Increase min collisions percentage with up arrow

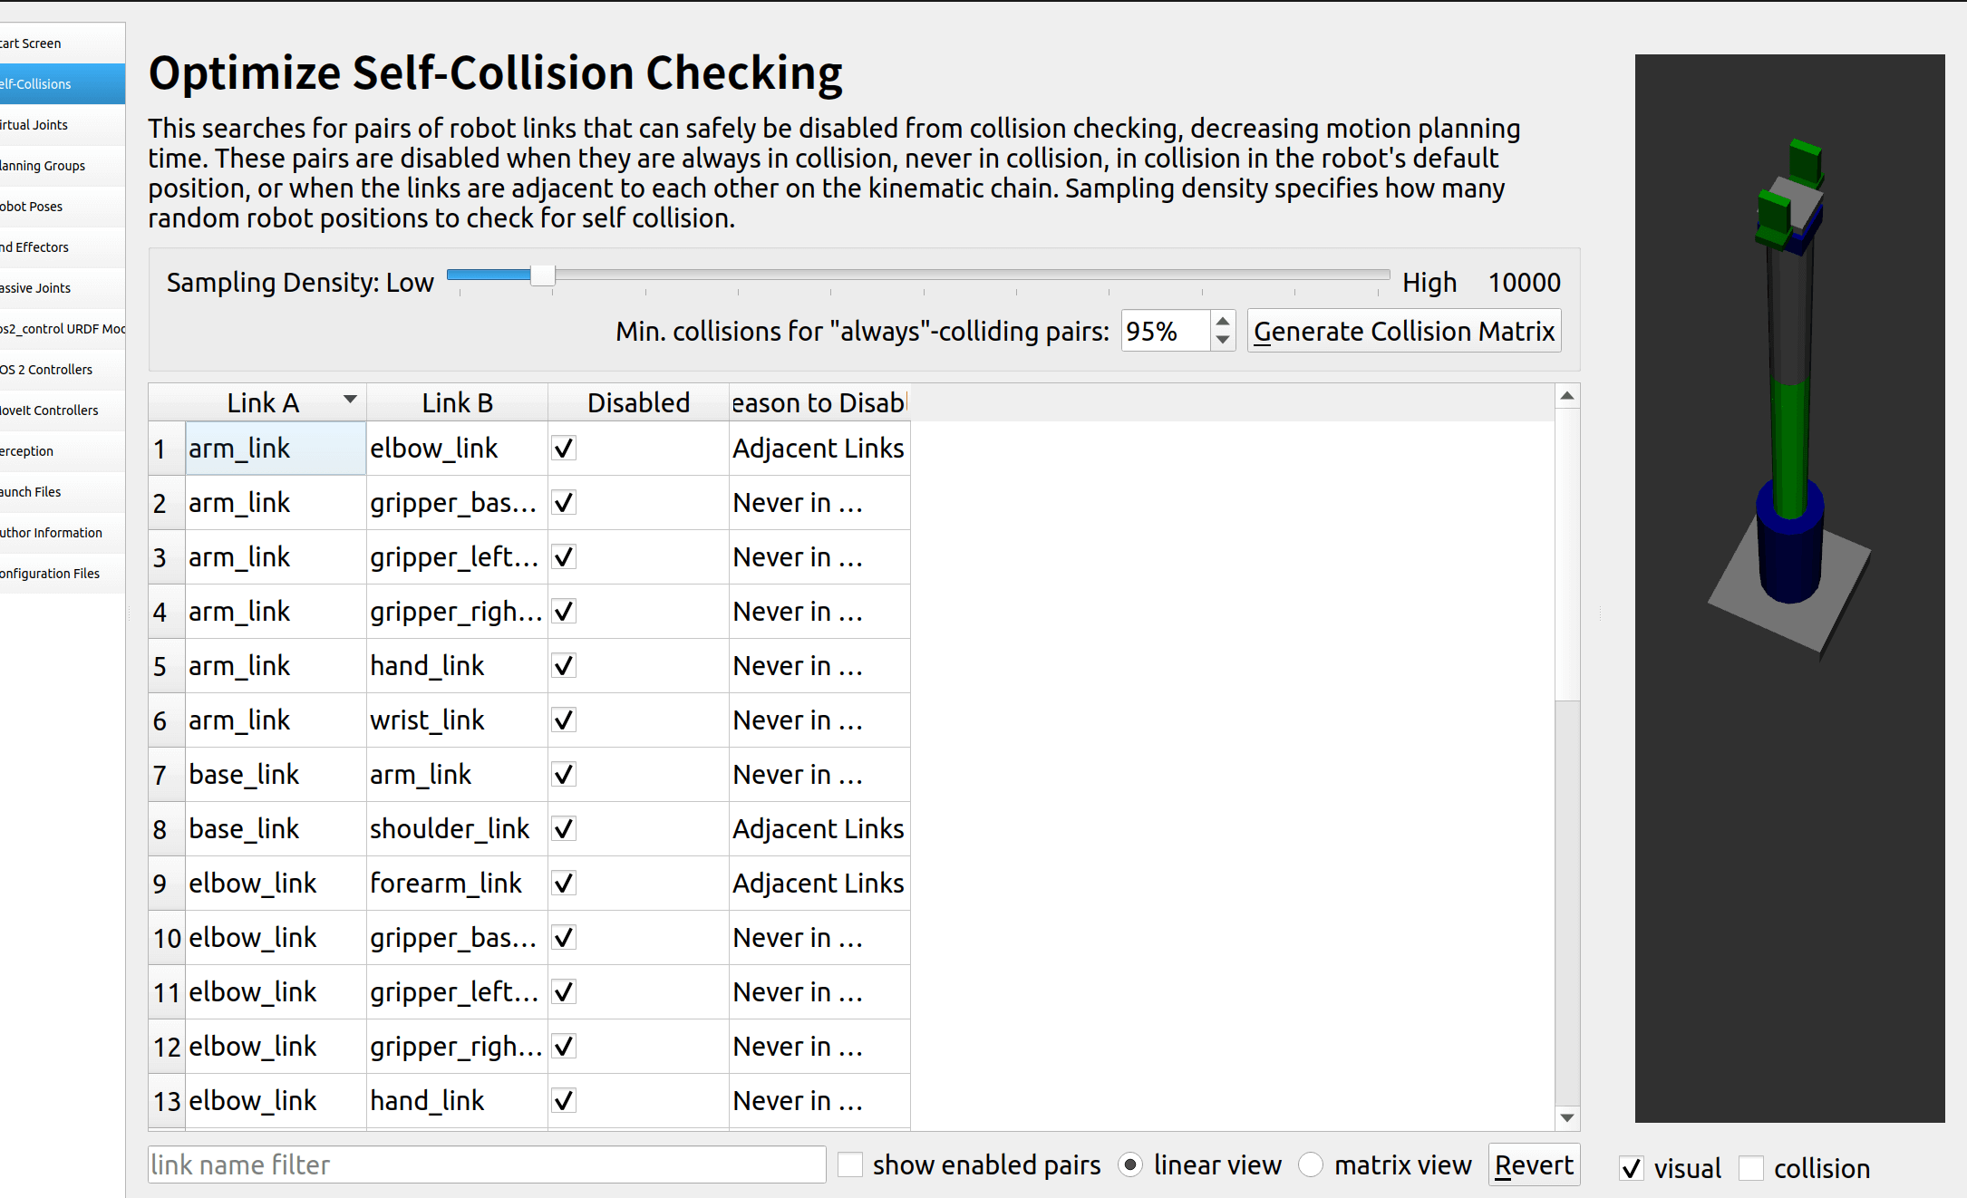click(1223, 322)
